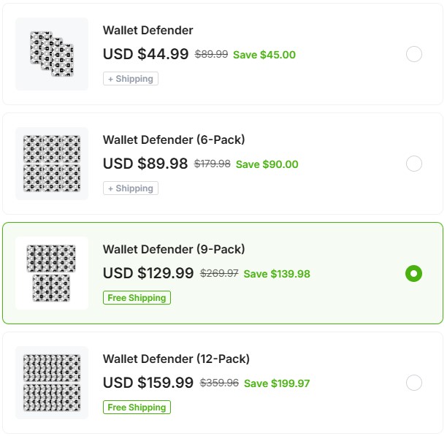Select the Wallet Defender single pack radio button

click(413, 54)
